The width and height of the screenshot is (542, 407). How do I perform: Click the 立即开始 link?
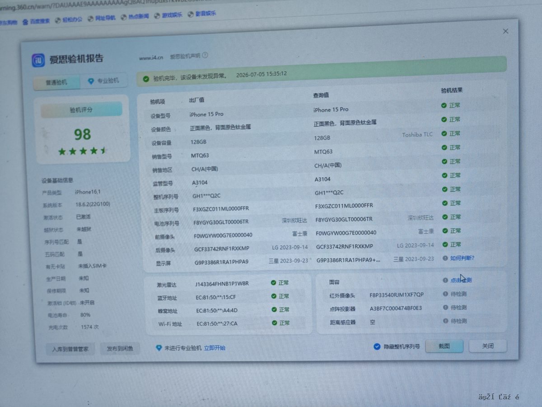coord(215,348)
